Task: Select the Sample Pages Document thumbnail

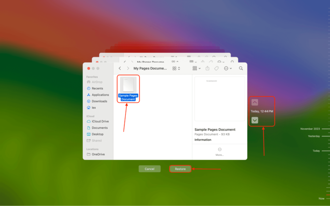Action: pos(128,84)
